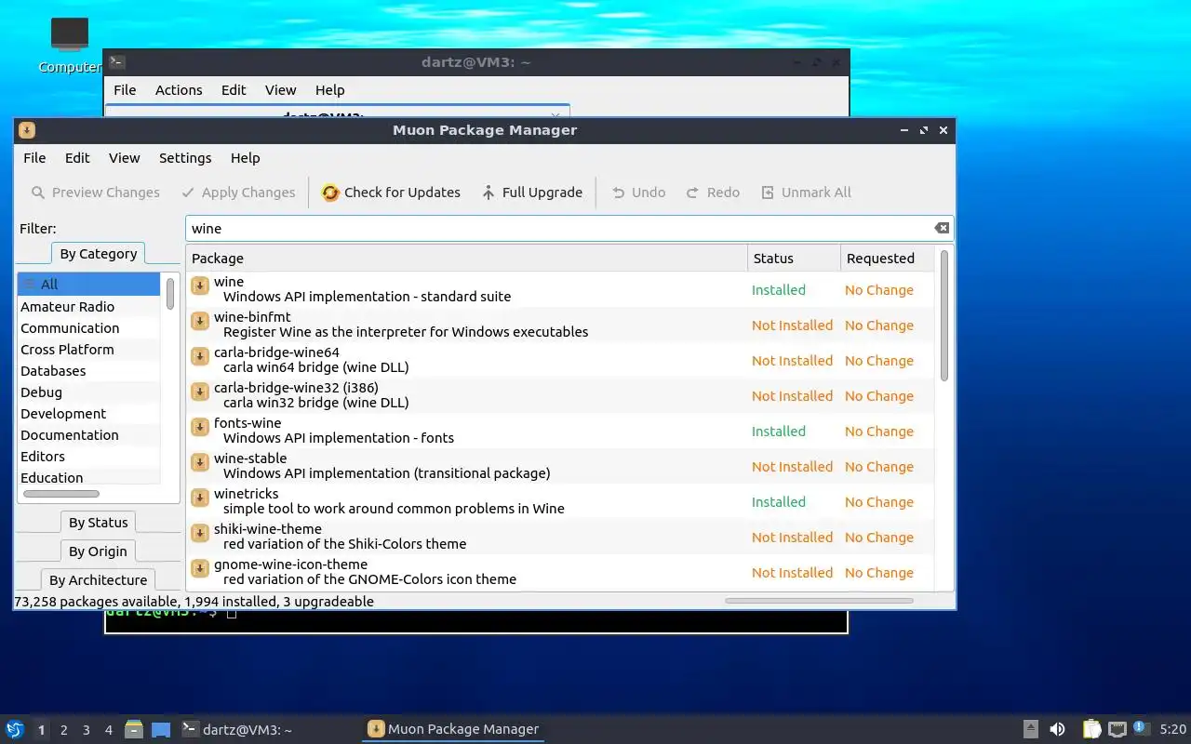1191x744 pixels.
Task: Click Apply Changes in the toolbar
Action: click(238, 193)
